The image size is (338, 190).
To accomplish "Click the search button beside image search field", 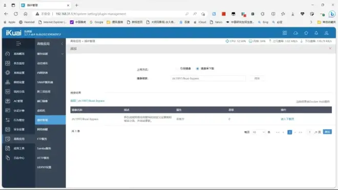I will pos(257,78).
